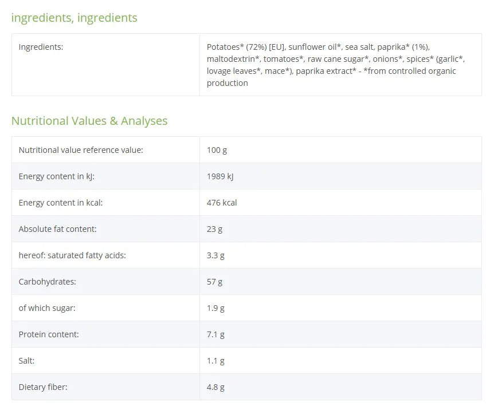Click the '100 g' reference value
Image resolution: width=498 pixels, height=418 pixels.
click(x=217, y=150)
